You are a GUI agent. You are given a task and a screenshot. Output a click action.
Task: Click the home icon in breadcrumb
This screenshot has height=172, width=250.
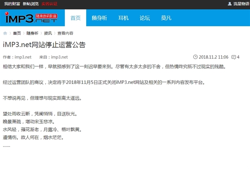coord(5,33)
